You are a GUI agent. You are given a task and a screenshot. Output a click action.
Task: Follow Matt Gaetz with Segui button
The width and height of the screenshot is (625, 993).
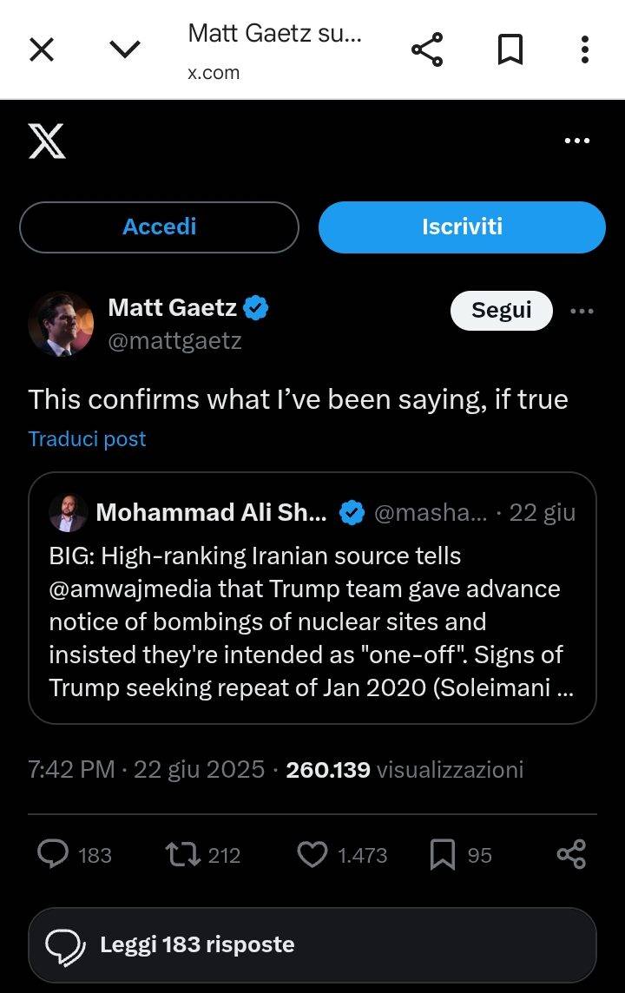tap(501, 311)
